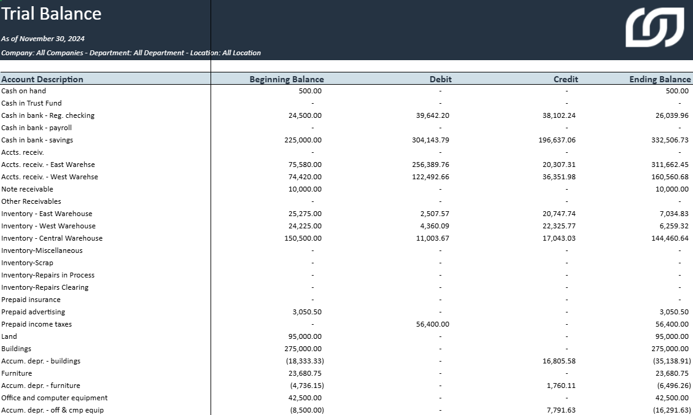Select the Credit column header
693x415 pixels.
pyautogui.click(x=565, y=79)
